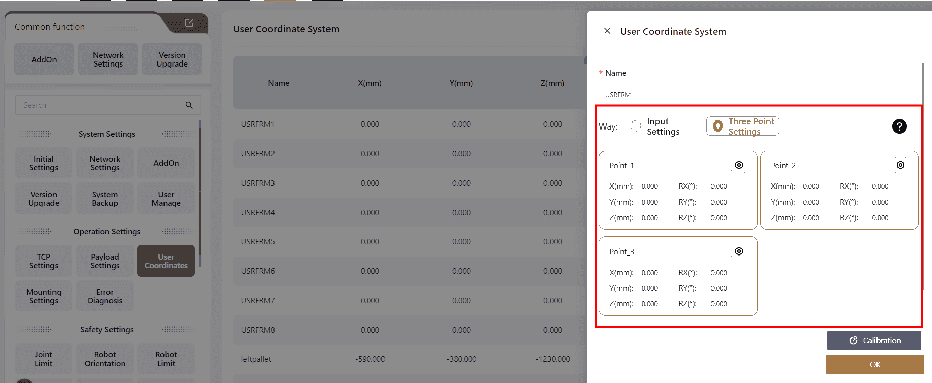Click the Point_2 teach position icon

point(900,165)
